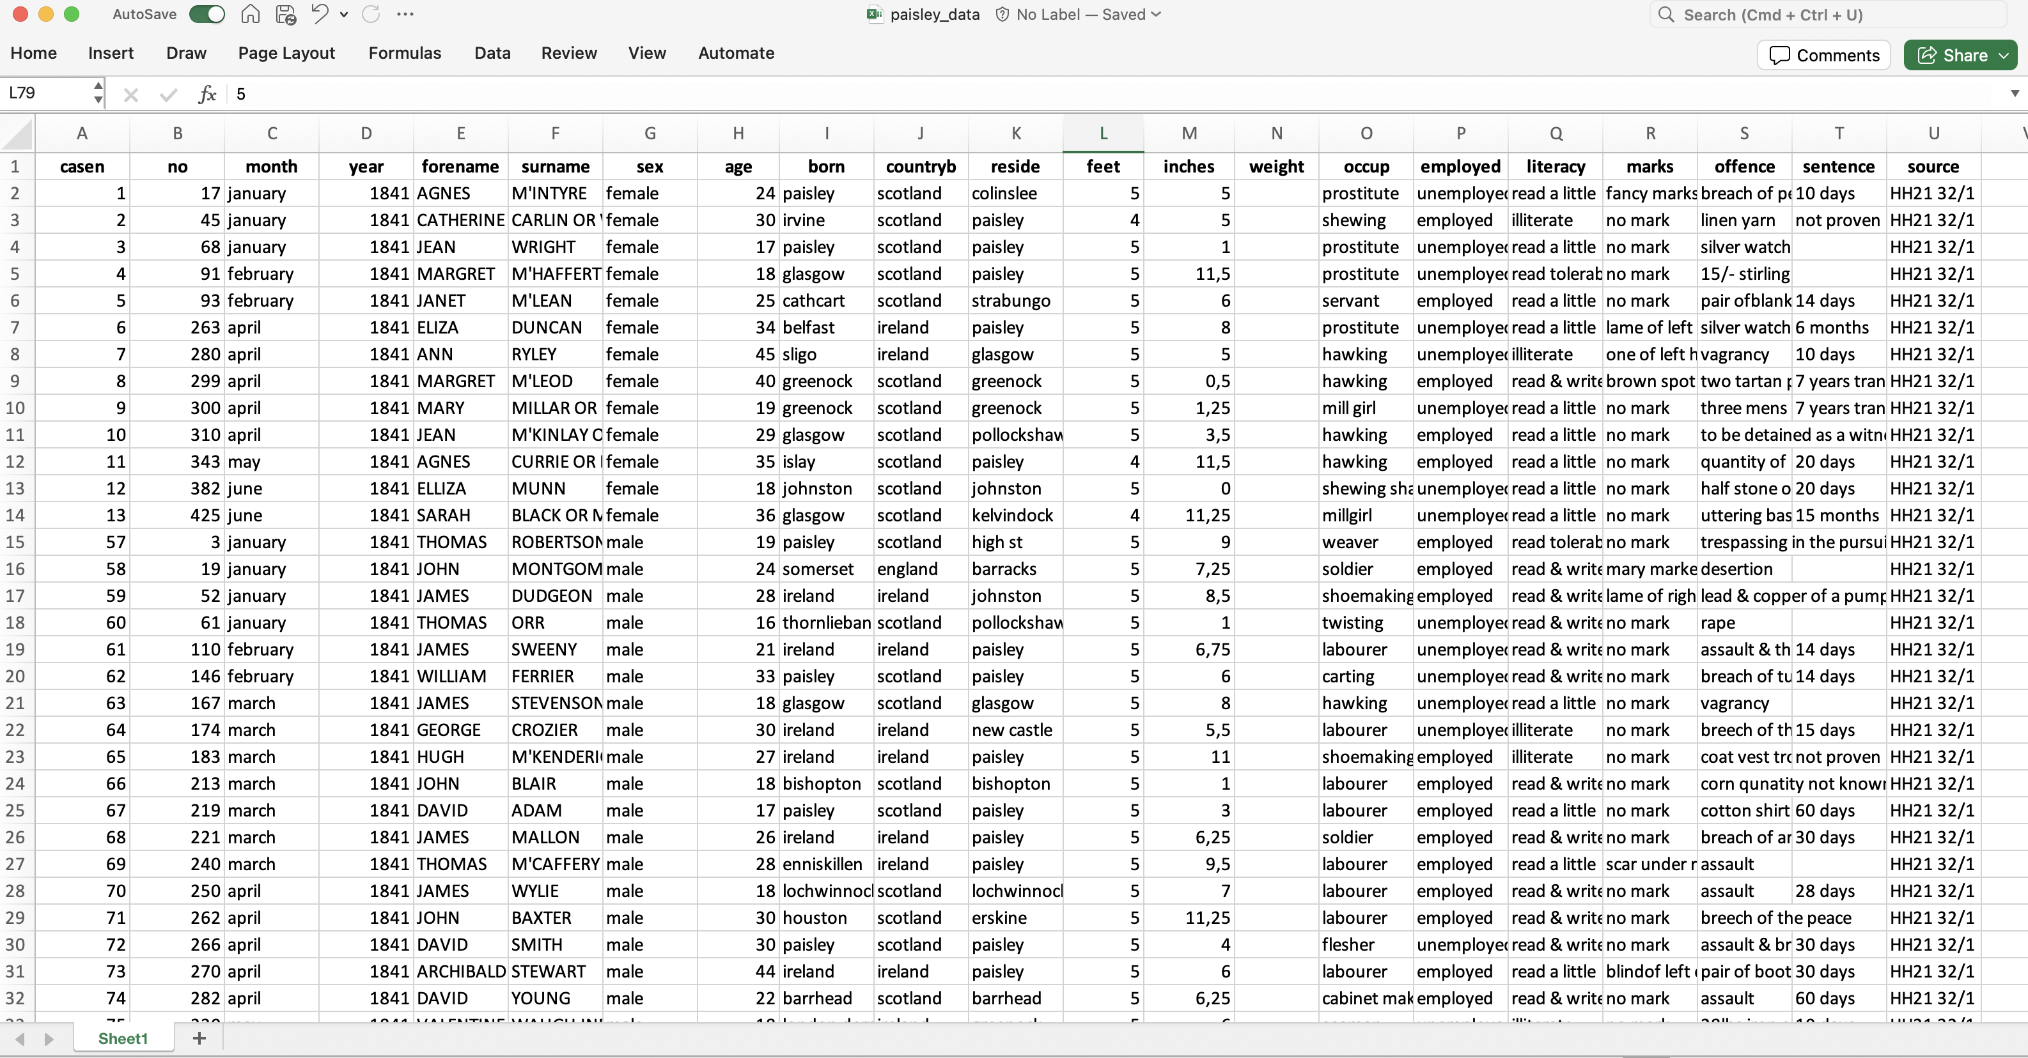The width and height of the screenshot is (2028, 1058).
Task: Click the cancel X in formula bar
Action: pyautogui.click(x=130, y=95)
